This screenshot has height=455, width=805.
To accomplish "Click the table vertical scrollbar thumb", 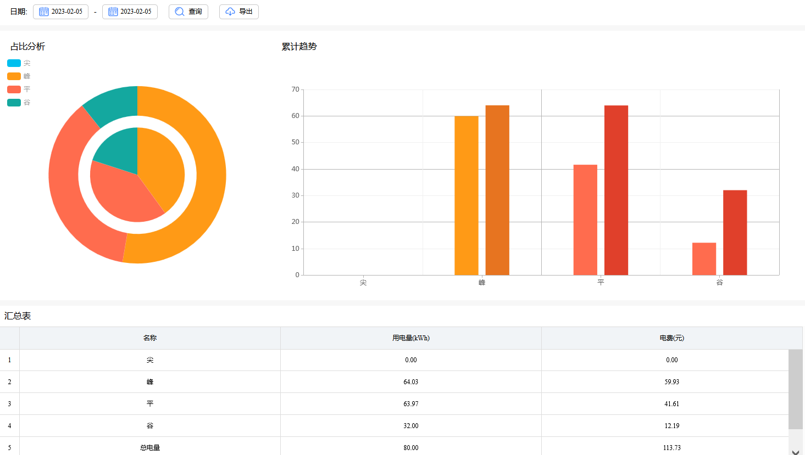I will [796, 389].
